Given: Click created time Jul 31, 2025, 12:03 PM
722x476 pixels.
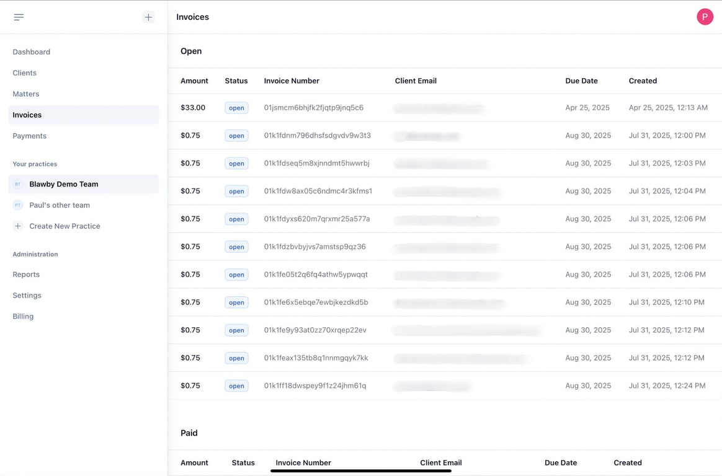Looking at the screenshot, I should coord(667,163).
